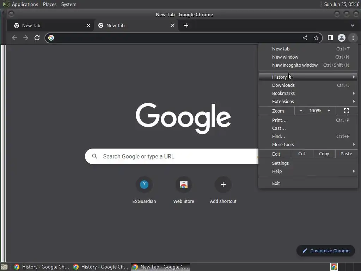Open the tab search dropdown arrow

[353, 25]
